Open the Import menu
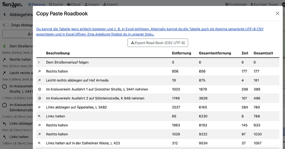285x149 pixels. tap(91, 5)
